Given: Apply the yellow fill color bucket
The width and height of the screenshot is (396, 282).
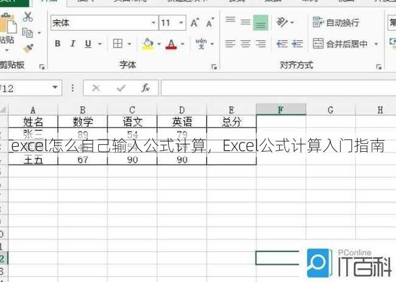Looking at the screenshot, I should pyautogui.click(x=148, y=44).
